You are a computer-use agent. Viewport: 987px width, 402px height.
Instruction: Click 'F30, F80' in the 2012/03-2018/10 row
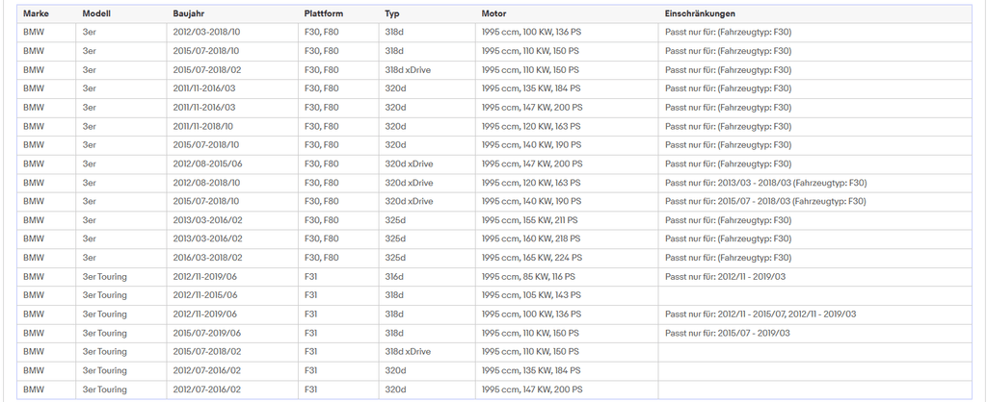coord(321,32)
